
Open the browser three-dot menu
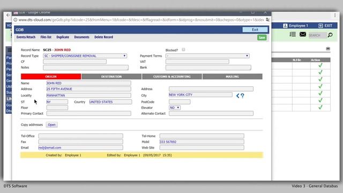(x=335, y=15)
